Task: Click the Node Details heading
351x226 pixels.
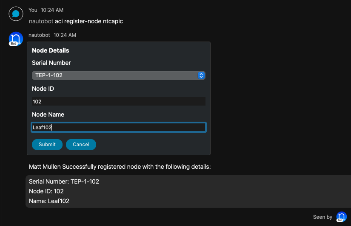Action: coord(51,50)
